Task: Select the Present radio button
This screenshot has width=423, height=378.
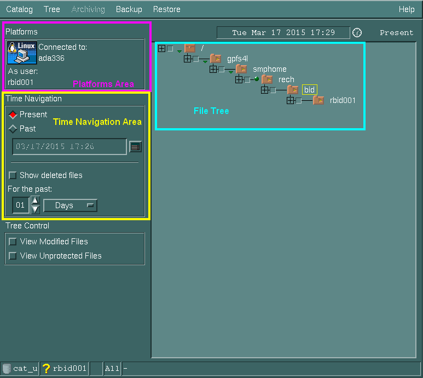Action: coord(13,115)
